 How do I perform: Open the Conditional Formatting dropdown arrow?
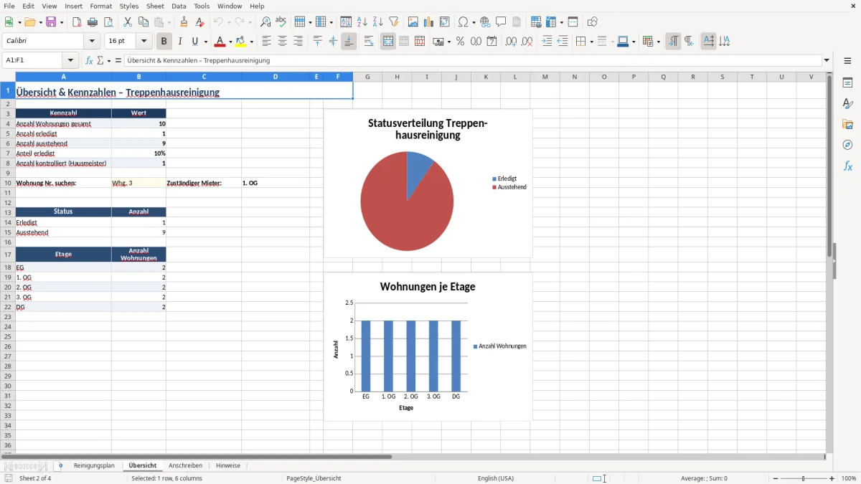pos(658,42)
